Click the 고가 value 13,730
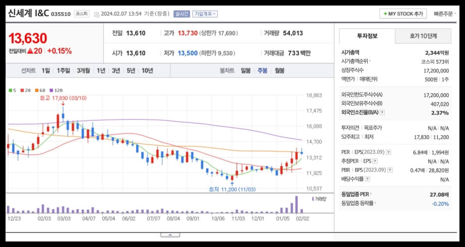 coord(188,33)
